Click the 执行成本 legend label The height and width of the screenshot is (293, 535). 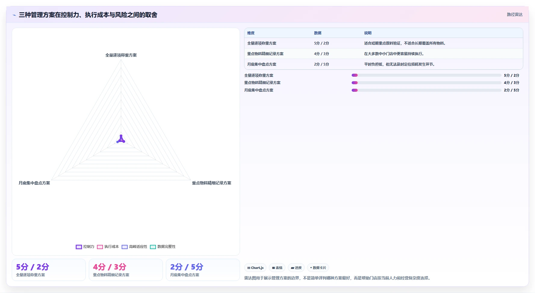pyautogui.click(x=112, y=247)
